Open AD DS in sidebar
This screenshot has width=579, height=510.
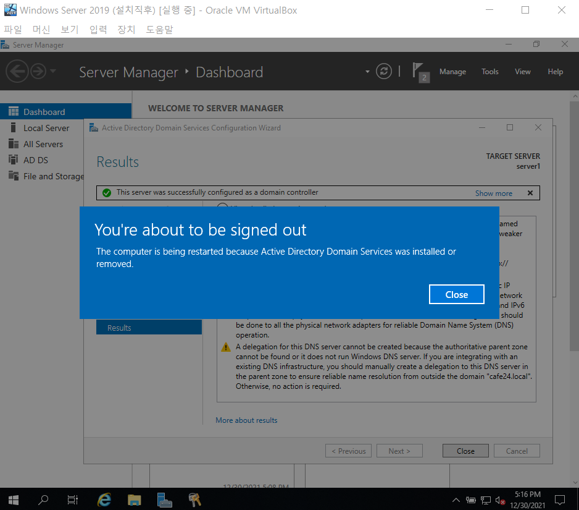click(x=35, y=160)
